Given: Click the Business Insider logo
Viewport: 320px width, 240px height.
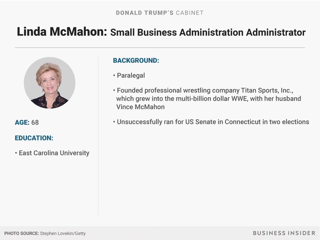Looking at the screenshot, I should coord(284,233).
